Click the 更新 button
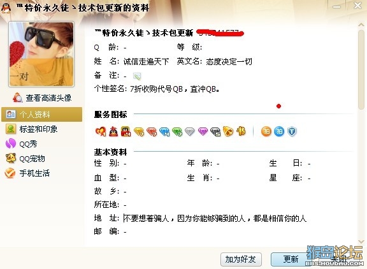 [x=291, y=259]
